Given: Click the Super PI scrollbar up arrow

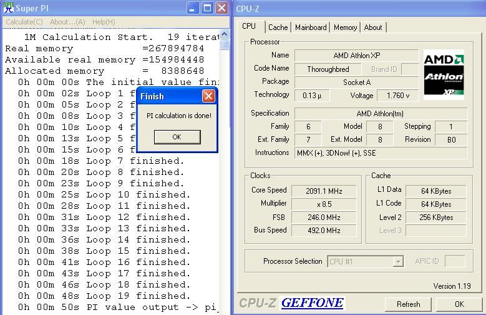Looking at the screenshot, I should (225, 34).
